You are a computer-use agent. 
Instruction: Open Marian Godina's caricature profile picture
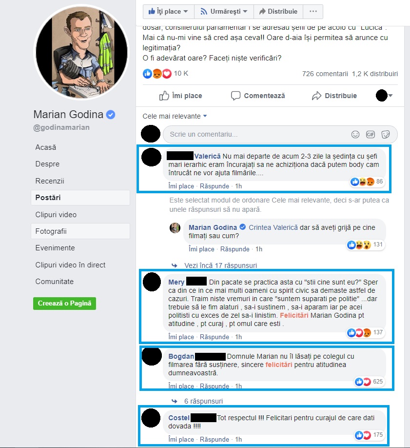[x=81, y=53]
